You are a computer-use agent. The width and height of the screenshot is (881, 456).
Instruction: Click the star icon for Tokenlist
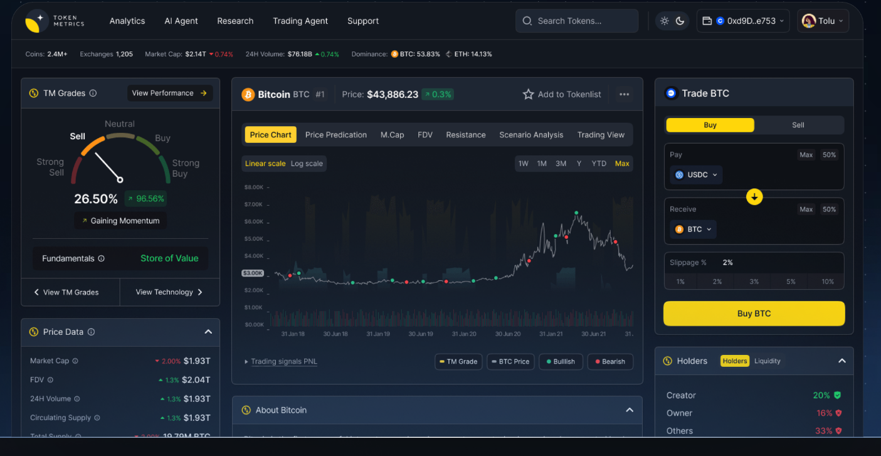(x=528, y=94)
